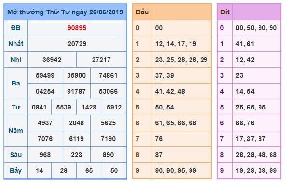Click fourth prize number 0841
Screen dimensions: 286x182
pos(39,107)
